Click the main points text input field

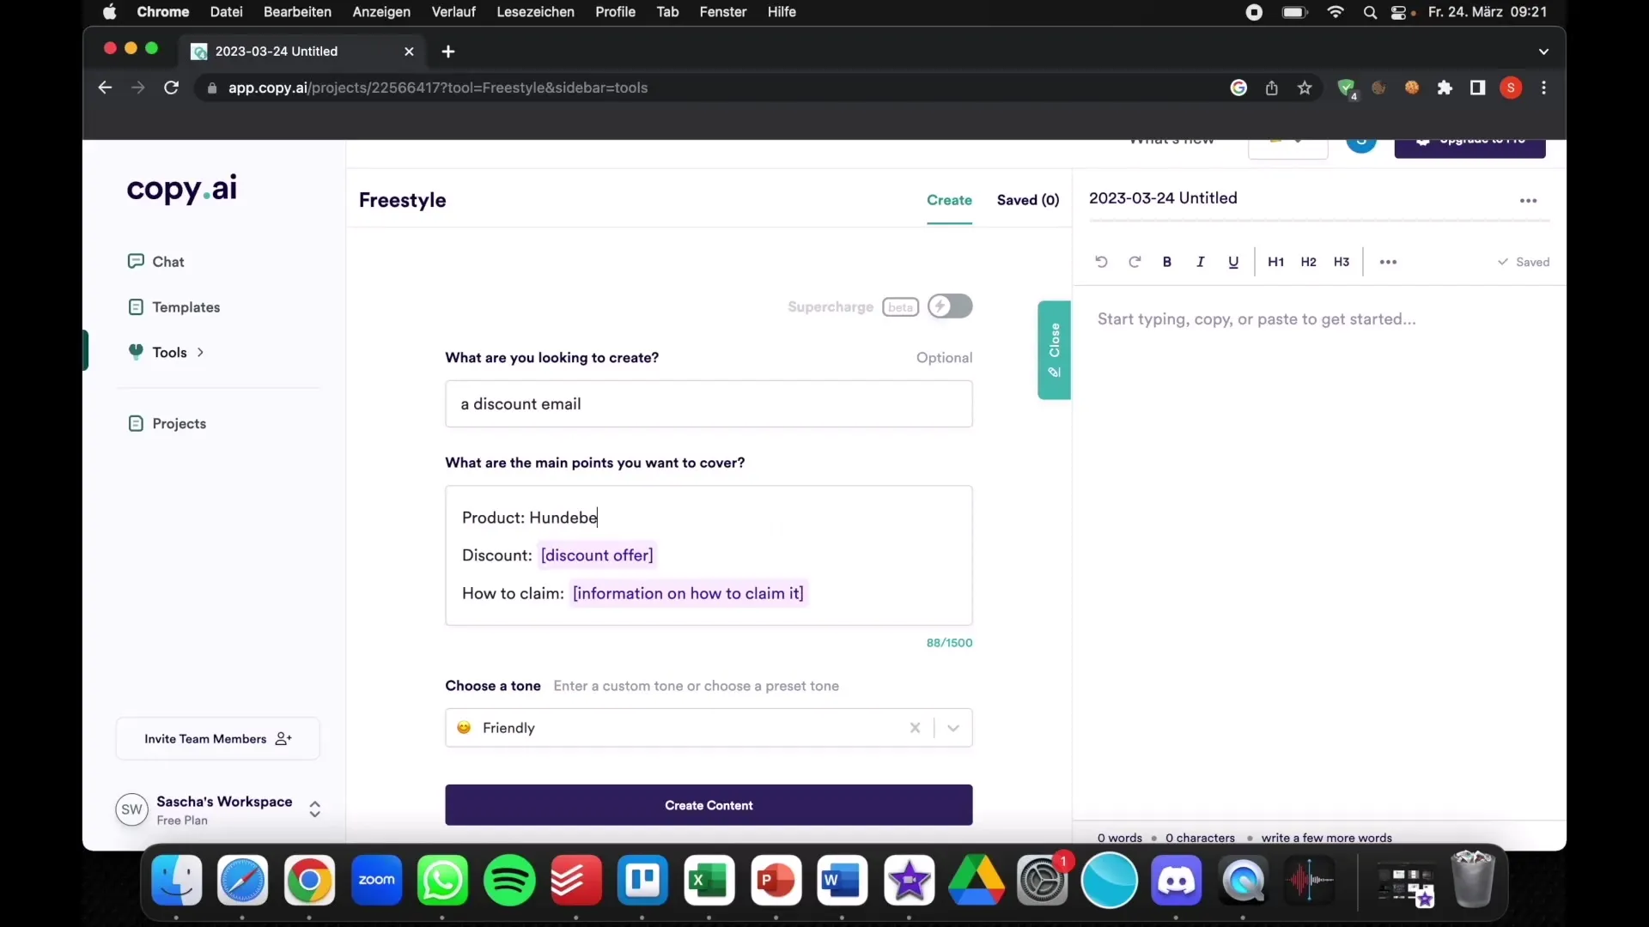click(709, 554)
